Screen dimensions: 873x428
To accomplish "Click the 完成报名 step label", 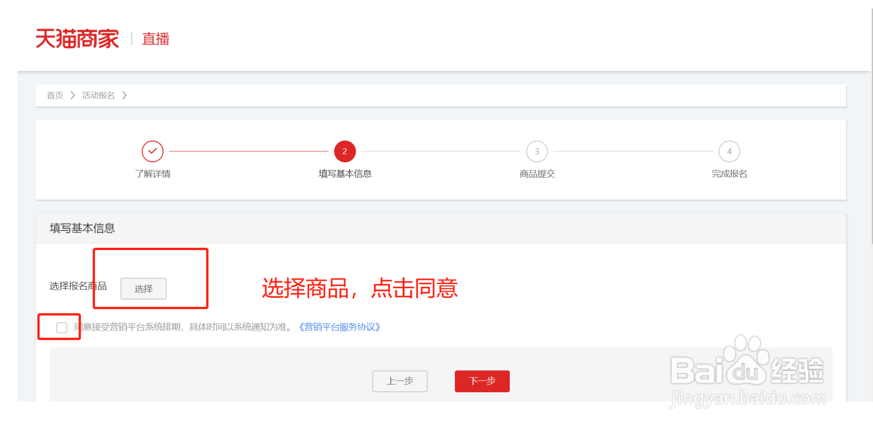I will point(729,174).
